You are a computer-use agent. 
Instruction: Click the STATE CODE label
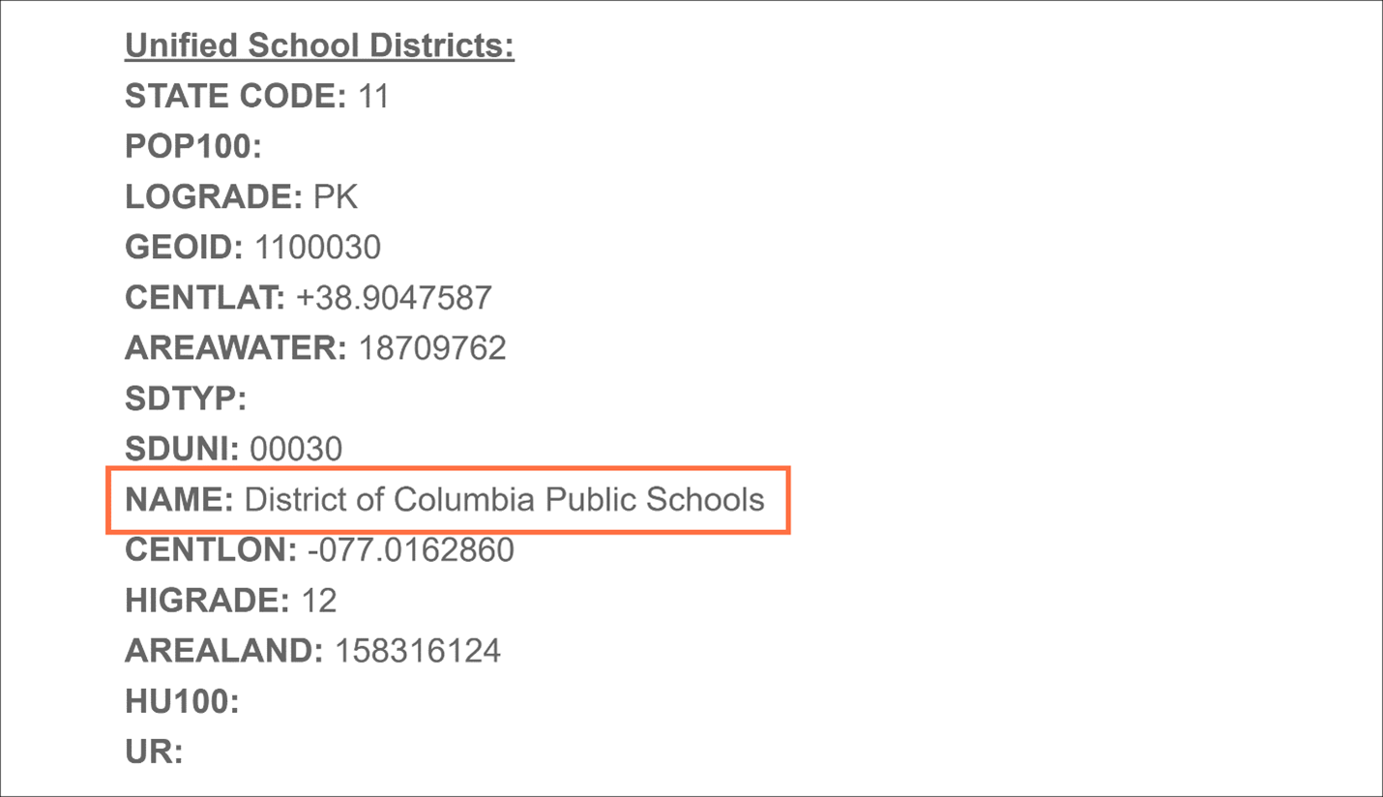235,96
